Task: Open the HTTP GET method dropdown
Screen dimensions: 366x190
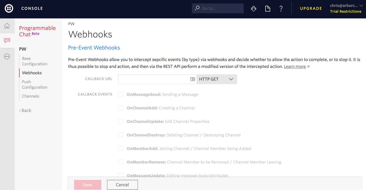Action: [217, 79]
